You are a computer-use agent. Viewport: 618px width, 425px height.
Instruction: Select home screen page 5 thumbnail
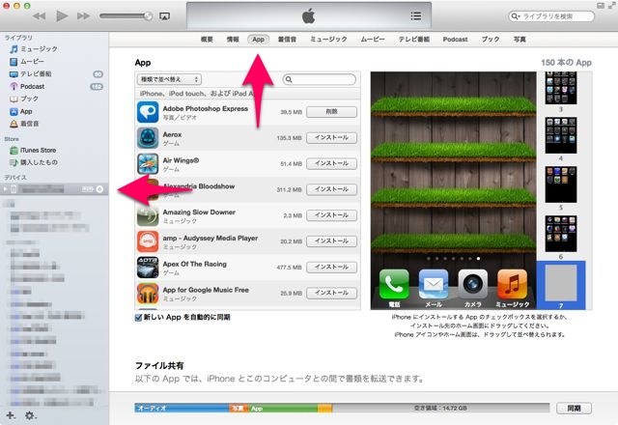561,184
